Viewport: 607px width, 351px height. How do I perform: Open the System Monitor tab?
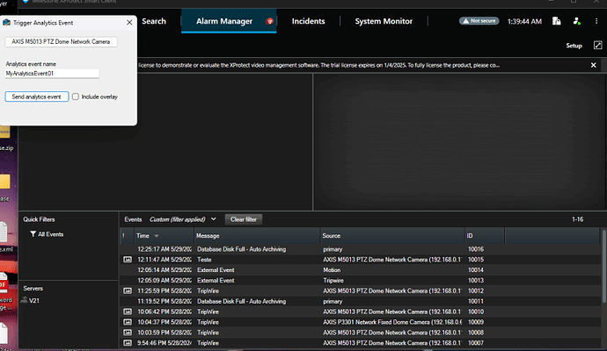[x=384, y=21]
